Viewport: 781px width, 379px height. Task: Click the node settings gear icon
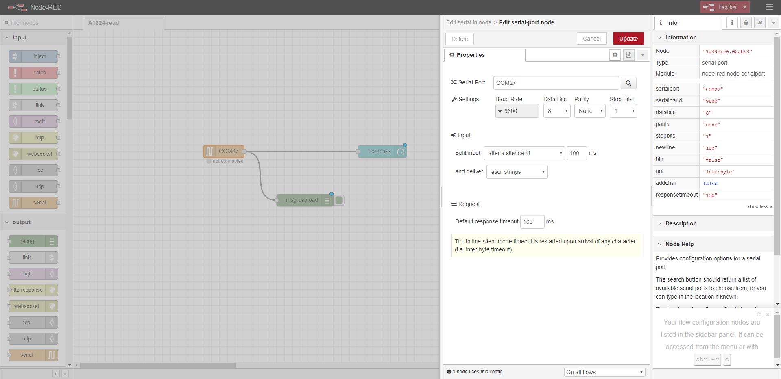(x=615, y=55)
